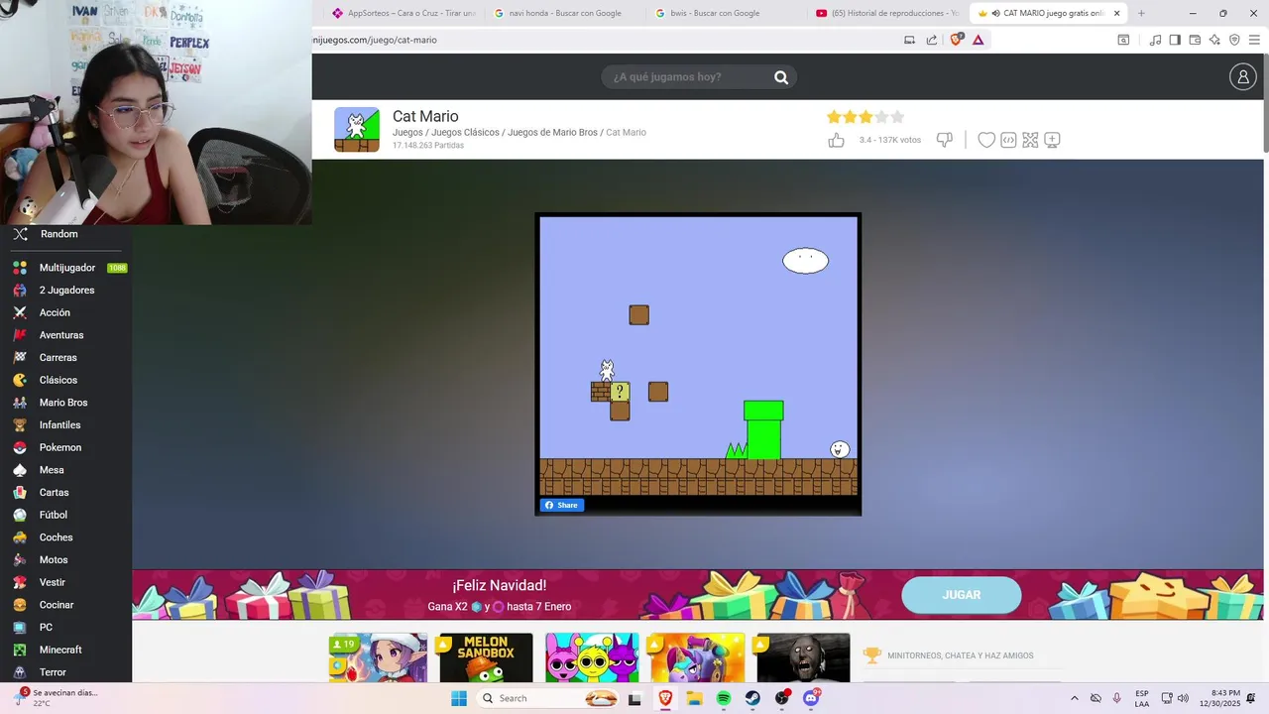This screenshot has width=1269, height=714.
Task: Give Cat Mario a thumbs up
Action: 836,140
